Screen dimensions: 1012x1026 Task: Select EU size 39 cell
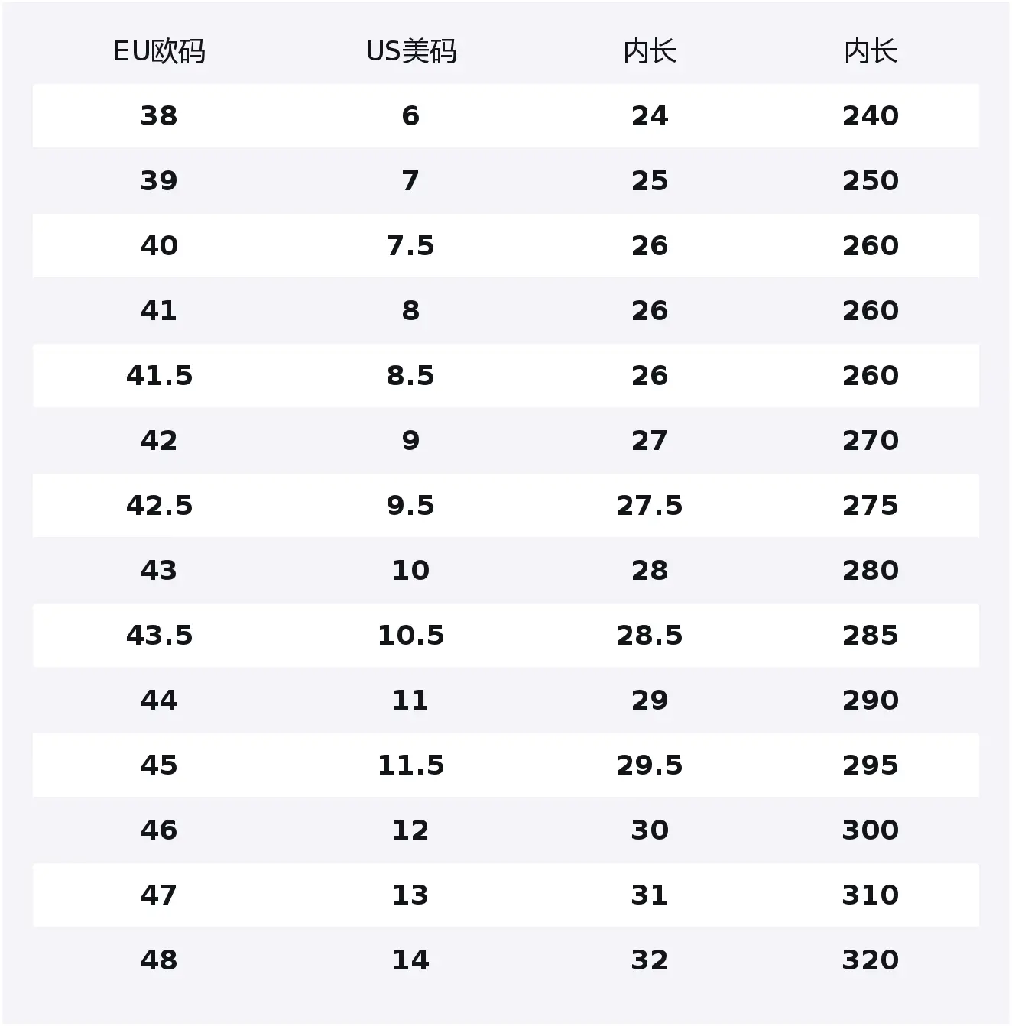pyautogui.click(x=159, y=181)
